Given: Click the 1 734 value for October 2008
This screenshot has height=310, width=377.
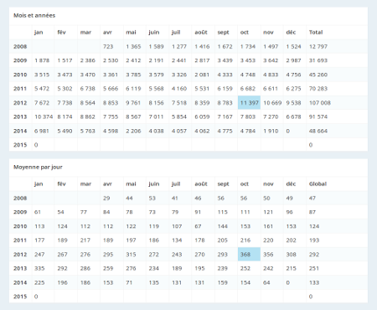Looking at the screenshot, I should click(248, 46).
